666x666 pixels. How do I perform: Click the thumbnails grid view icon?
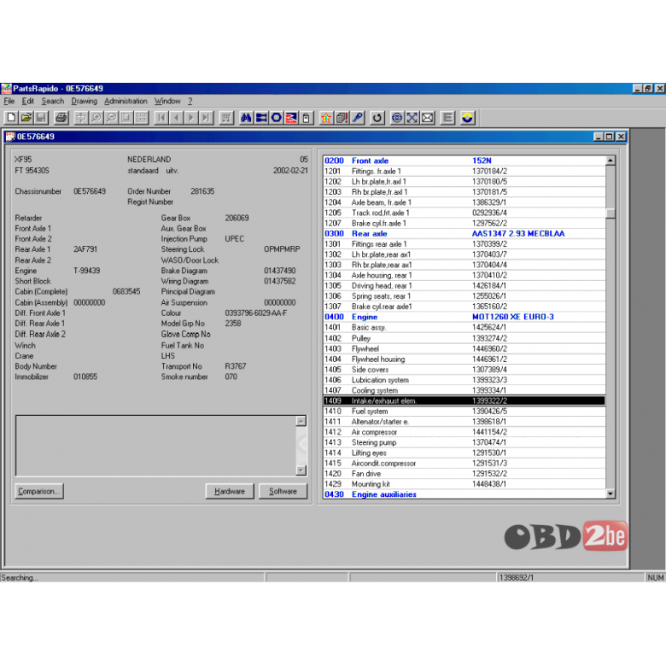coord(142,118)
